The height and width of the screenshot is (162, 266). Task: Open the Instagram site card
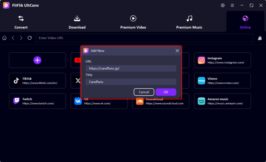tap(222, 60)
